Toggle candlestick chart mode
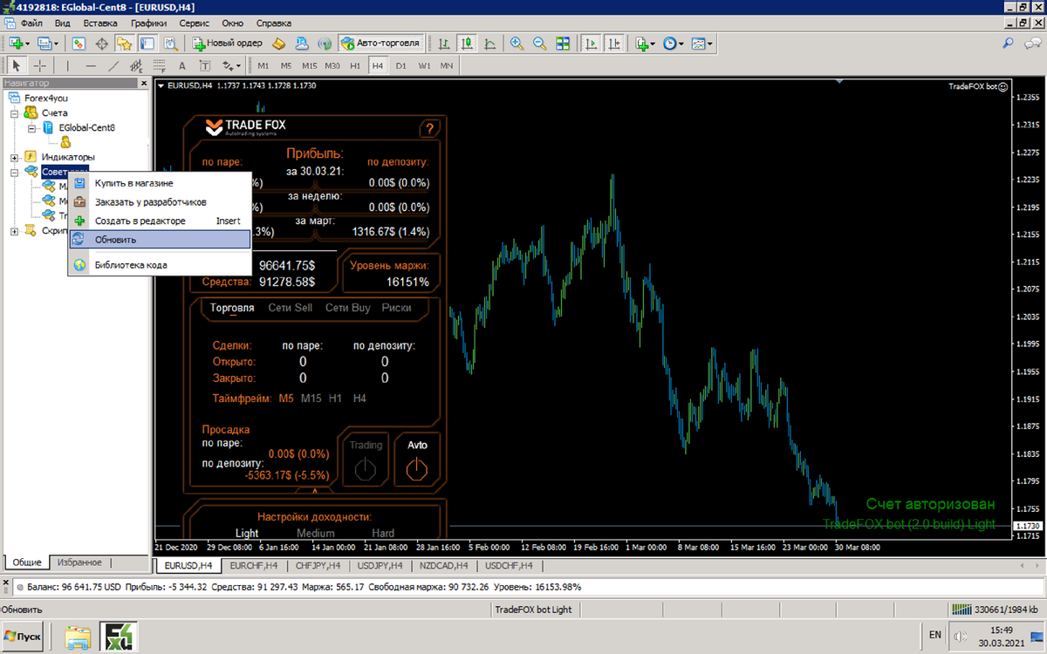This screenshot has width=1047, height=654. [x=468, y=43]
